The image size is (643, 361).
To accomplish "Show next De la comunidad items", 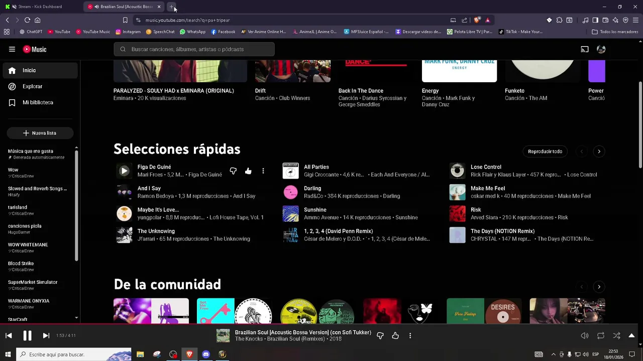I will (x=599, y=287).
